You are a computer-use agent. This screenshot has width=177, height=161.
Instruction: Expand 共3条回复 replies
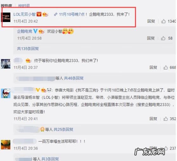(x=50, y=159)
